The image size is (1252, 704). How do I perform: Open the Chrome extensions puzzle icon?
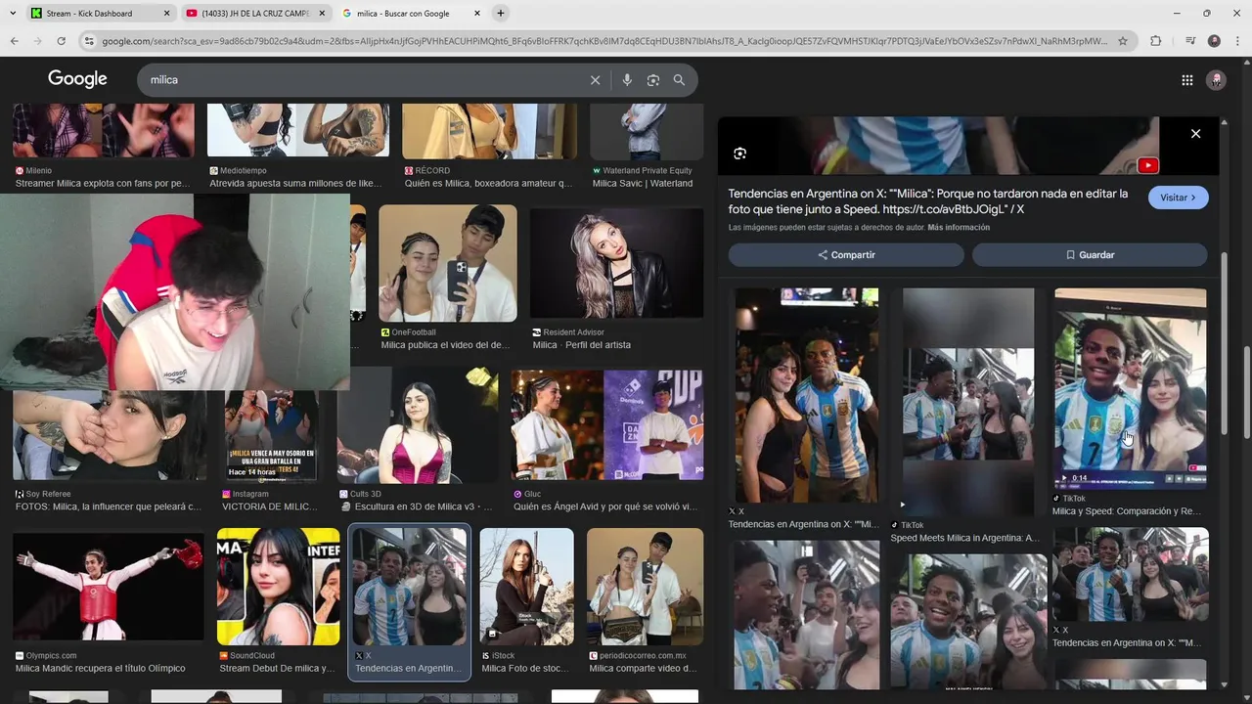pyautogui.click(x=1155, y=41)
